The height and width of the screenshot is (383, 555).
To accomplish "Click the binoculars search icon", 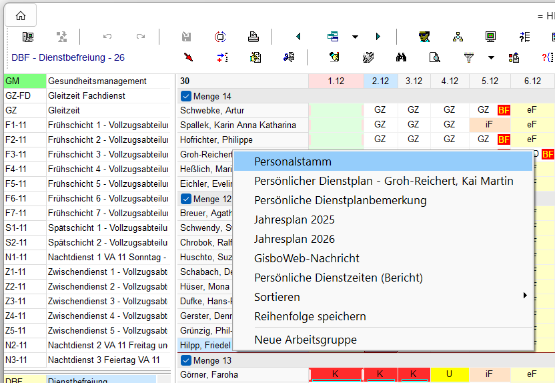I will pos(401,57).
